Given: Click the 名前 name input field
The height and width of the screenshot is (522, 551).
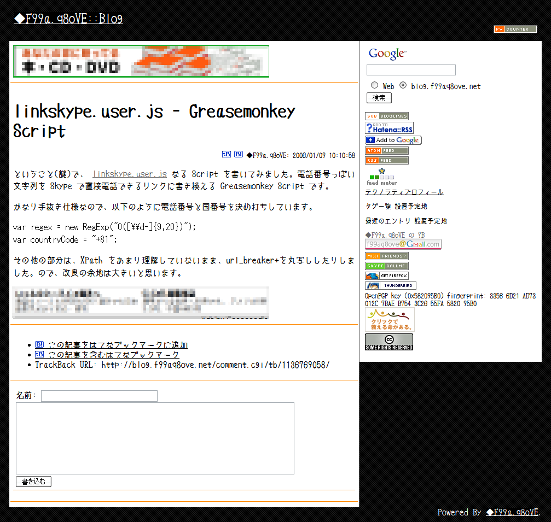Looking at the screenshot, I should (x=99, y=396).
